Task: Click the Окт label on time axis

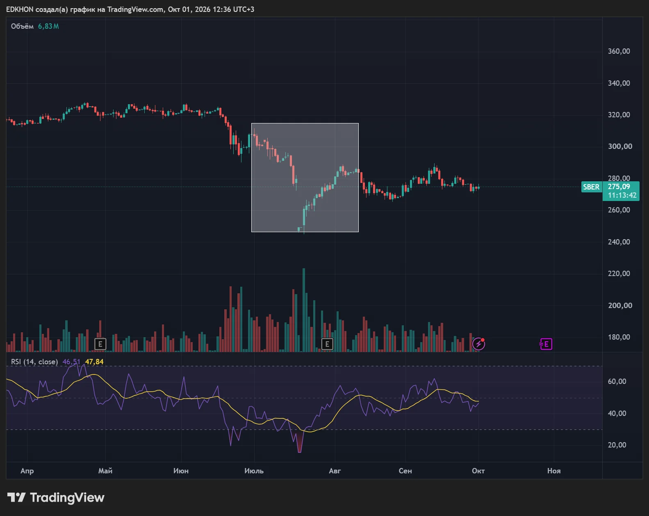Action: point(478,471)
